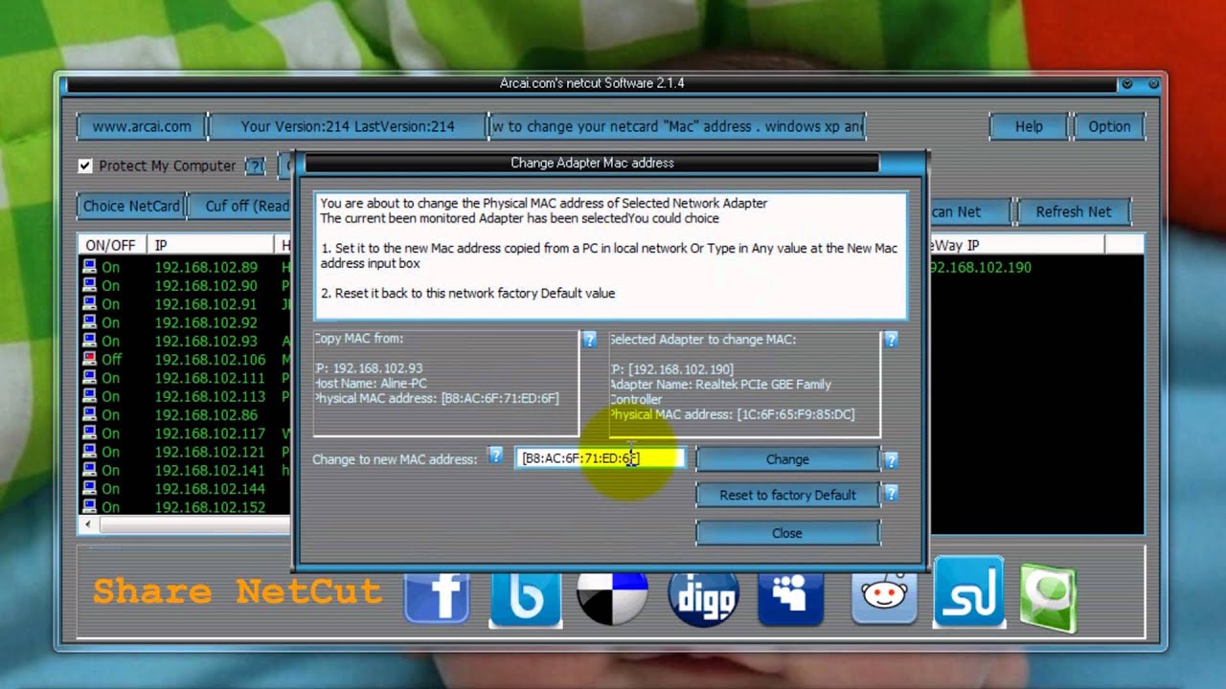Click Reset to factory Default button
This screenshot has height=689, width=1226.
click(787, 495)
